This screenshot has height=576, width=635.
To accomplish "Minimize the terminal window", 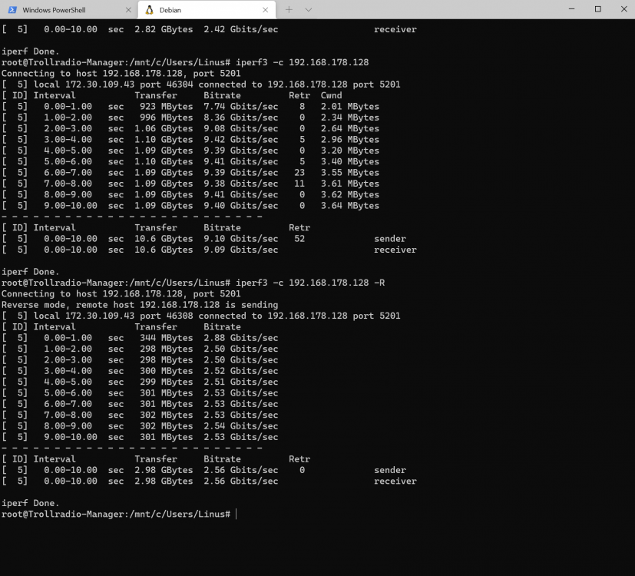I will tap(571, 9).
